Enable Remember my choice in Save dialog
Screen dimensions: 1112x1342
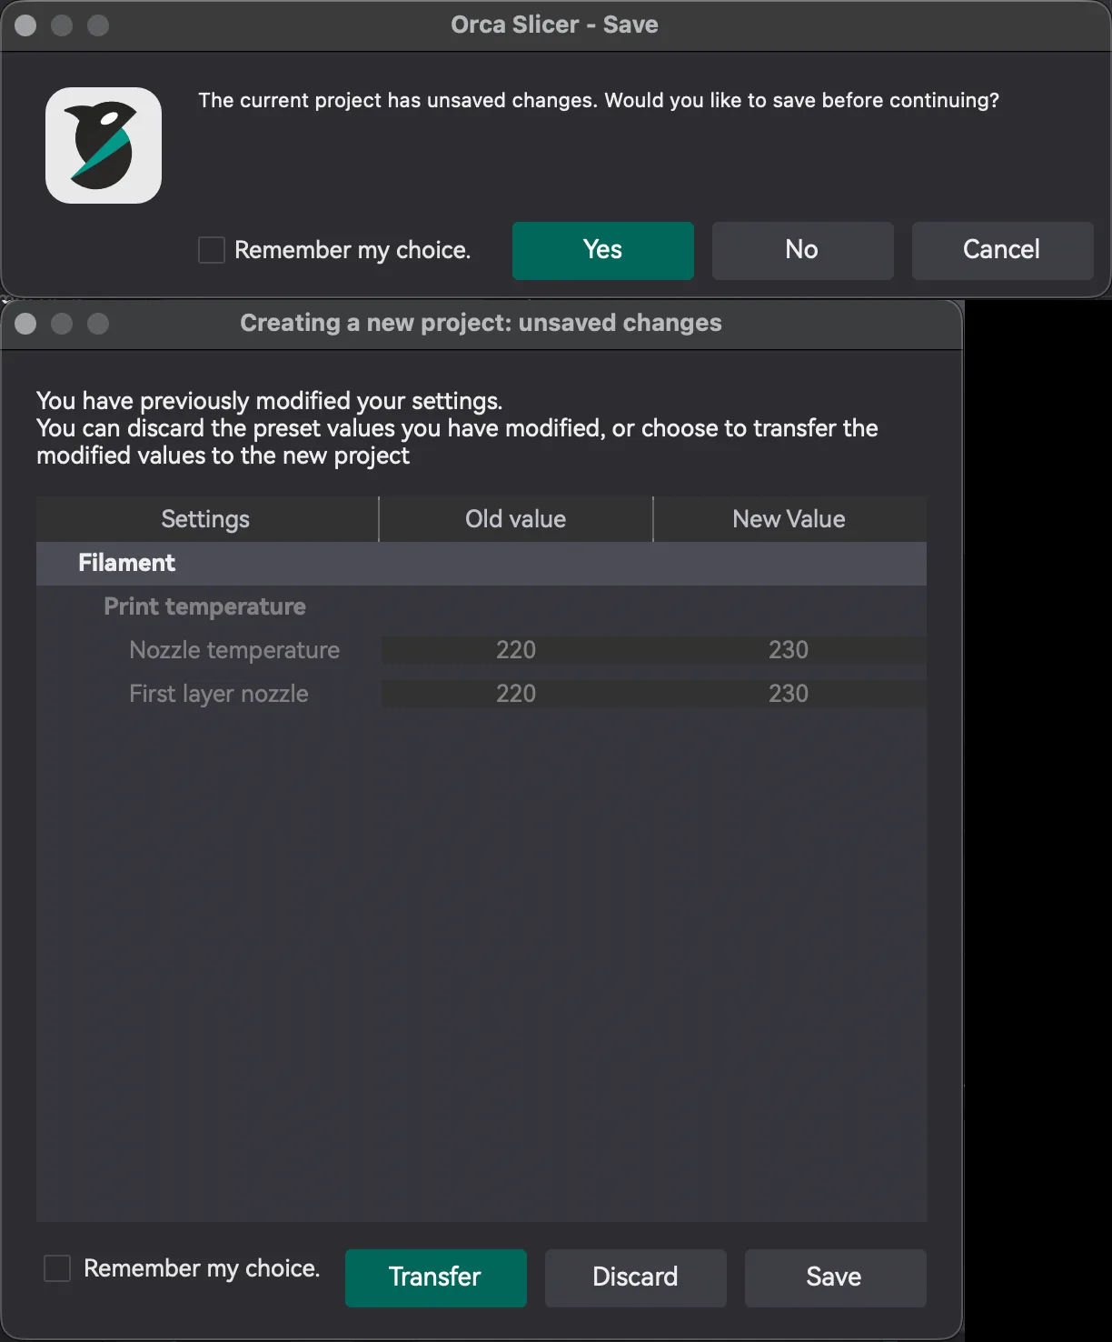[212, 250]
